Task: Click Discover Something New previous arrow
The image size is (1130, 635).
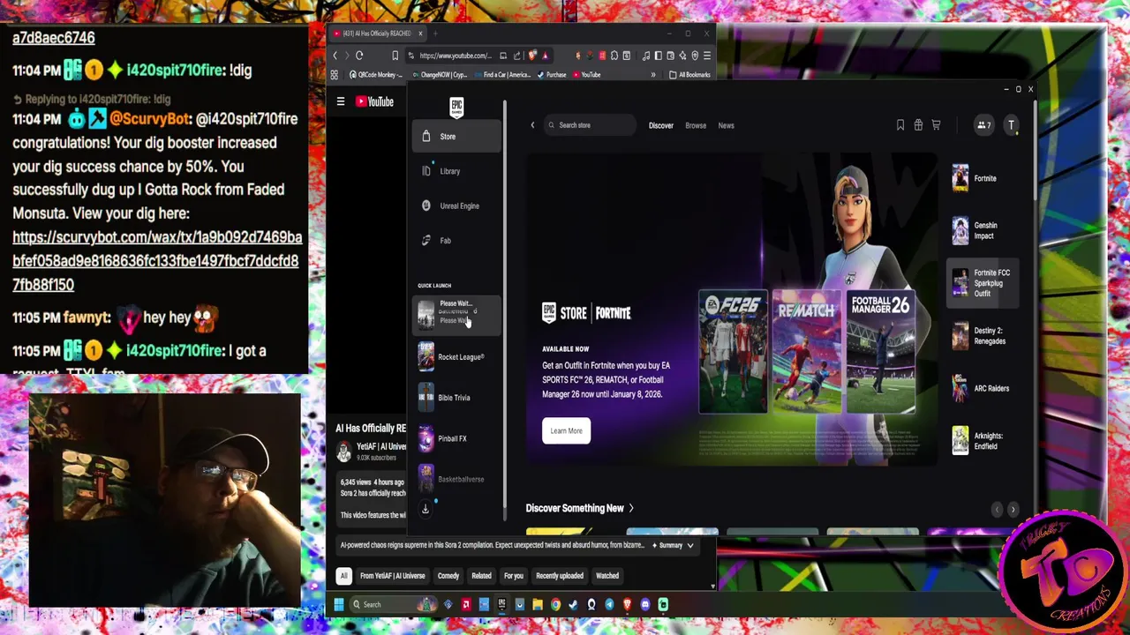Action: [997, 510]
